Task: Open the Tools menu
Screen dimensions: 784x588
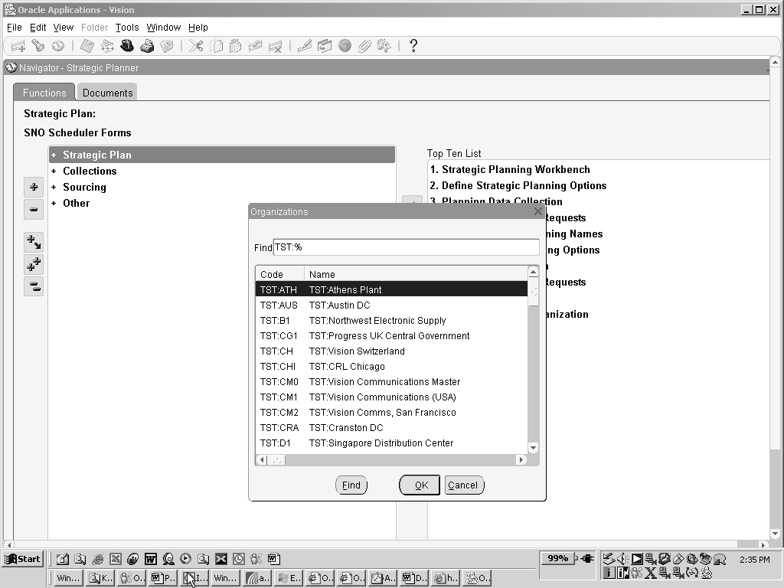Action: pos(127,28)
